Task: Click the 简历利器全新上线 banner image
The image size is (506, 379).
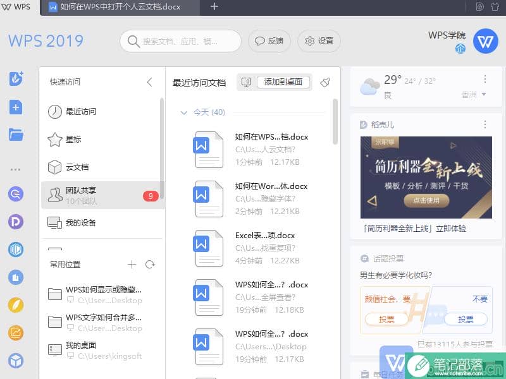Action: [x=426, y=177]
